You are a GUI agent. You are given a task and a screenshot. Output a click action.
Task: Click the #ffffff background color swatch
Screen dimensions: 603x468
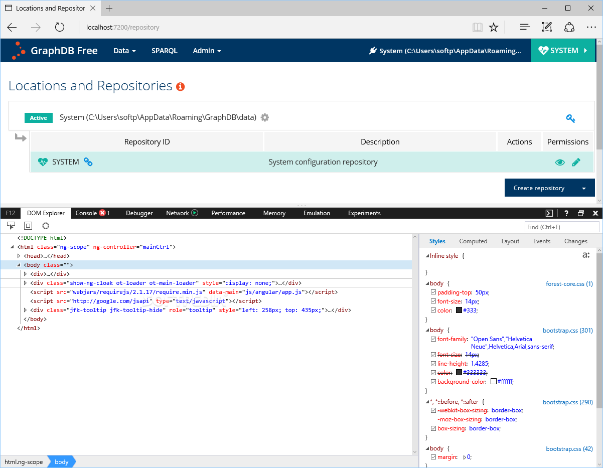pyautogui.click(x=493, y=382)
